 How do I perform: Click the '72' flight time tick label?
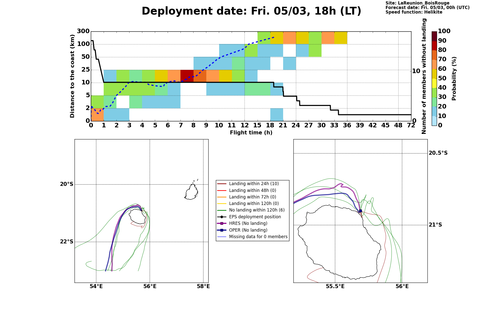411,126
